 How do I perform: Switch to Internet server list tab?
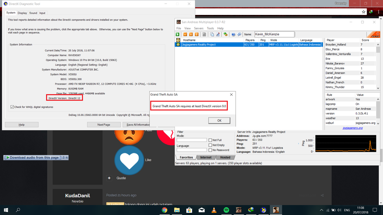206,157
